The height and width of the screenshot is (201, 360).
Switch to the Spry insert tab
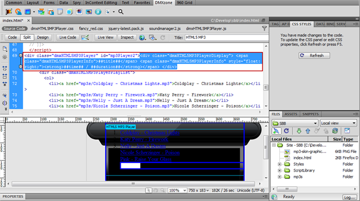coord(76,3)
